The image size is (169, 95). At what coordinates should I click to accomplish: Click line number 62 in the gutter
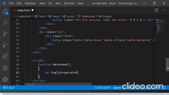click(18, 73)
